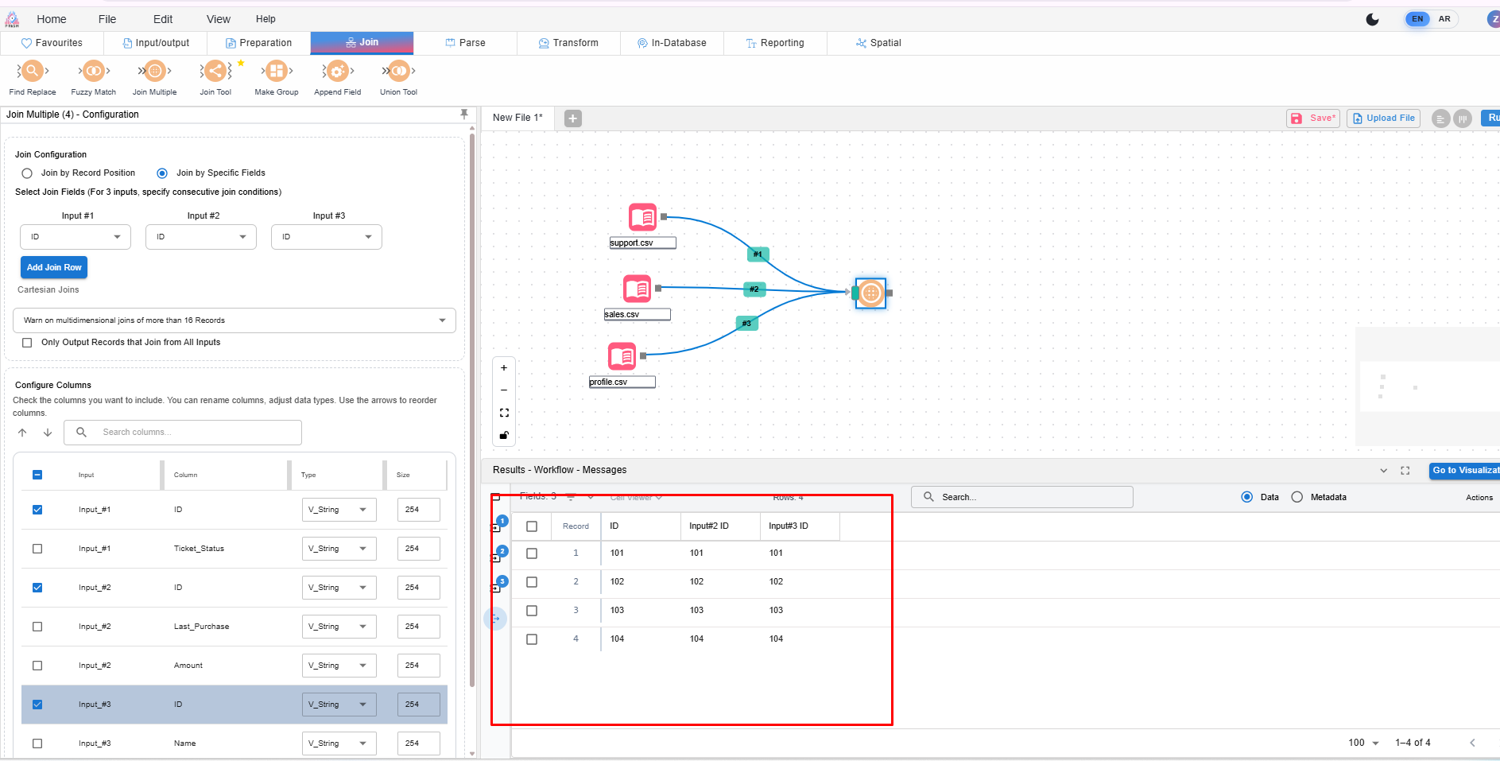Select the Find Replace tool icon
Image resolution: width=1500 pixels, height=761 pixels.
click(x=32, y=72)
